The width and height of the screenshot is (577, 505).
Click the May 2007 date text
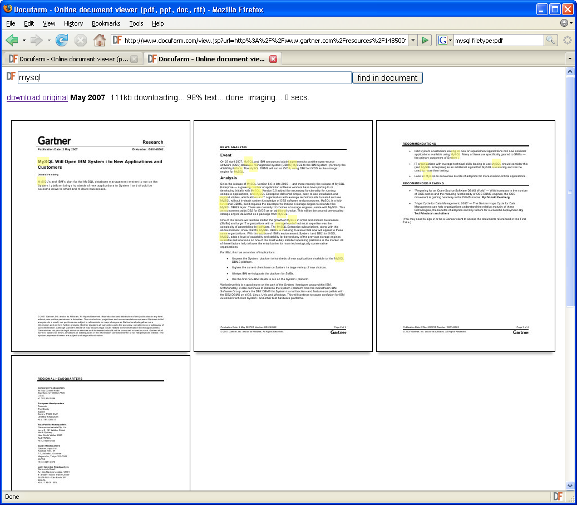[x=87, y=97]
